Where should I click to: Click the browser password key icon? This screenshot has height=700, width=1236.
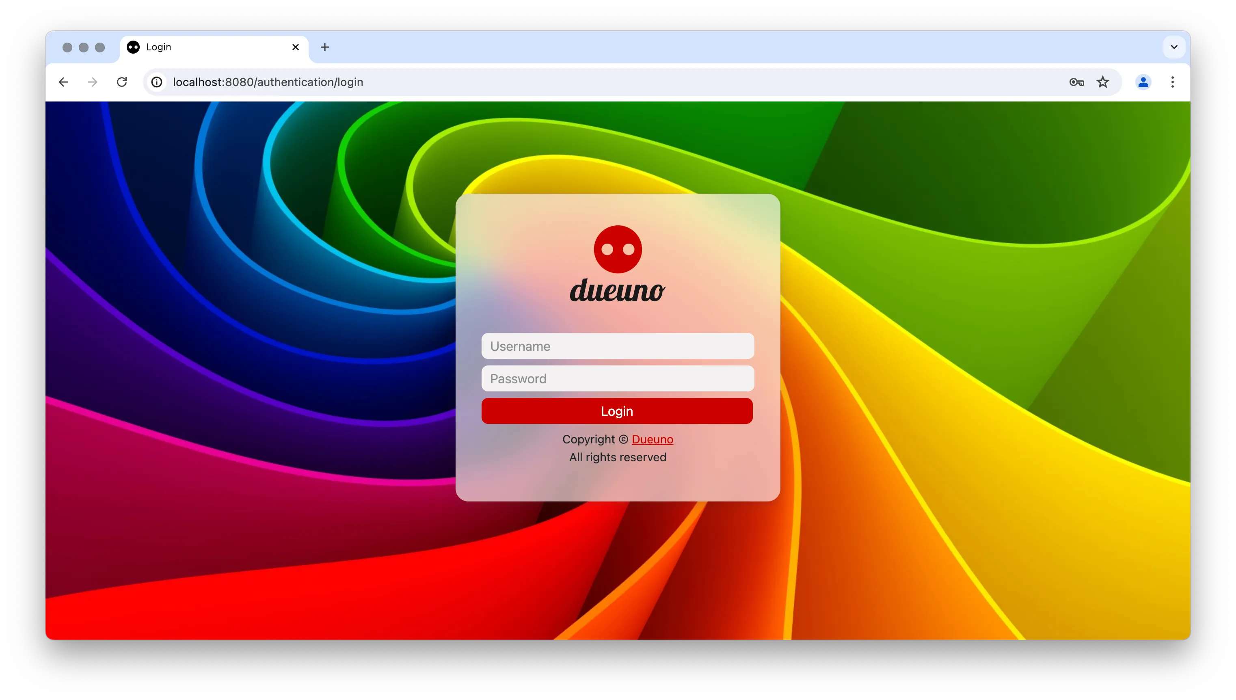click(1076, 82)
